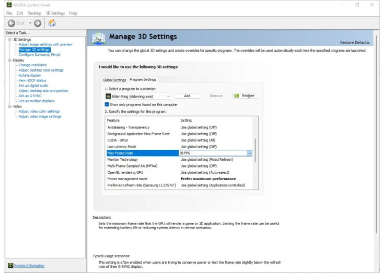Viewport: 383px width, 273px height.
Task: Click the settings list vertical scrollbar
Action: [x=255, y=150]
